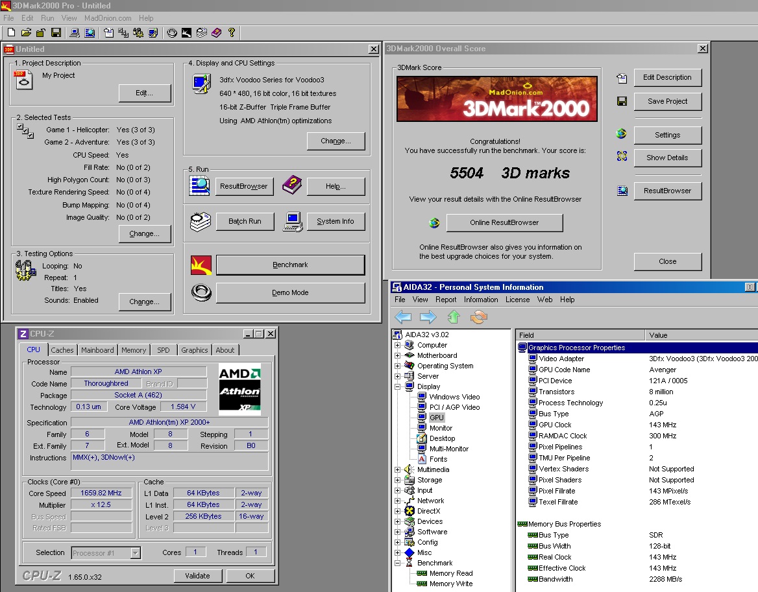Image resolution: width=758 pixels, height=592 pixels.
Task: Expand the DirectX tree node
Action: point(397,511)
